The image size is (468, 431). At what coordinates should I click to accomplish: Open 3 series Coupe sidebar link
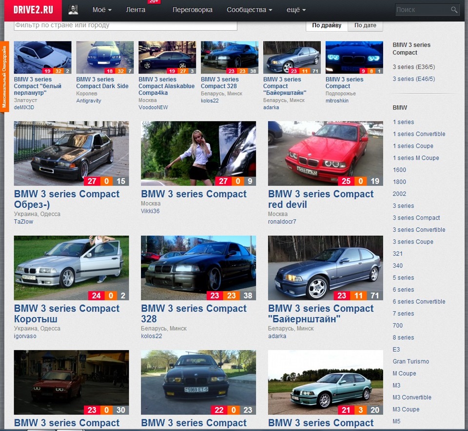413,242
